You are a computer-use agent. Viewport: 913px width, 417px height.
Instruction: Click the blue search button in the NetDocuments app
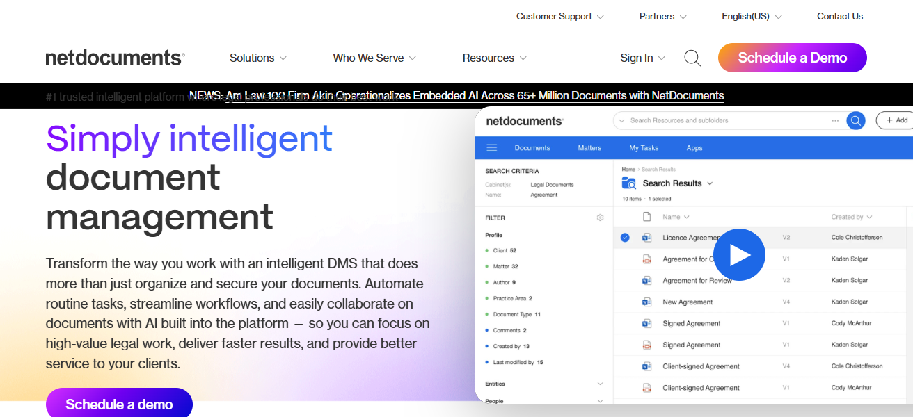[x=855, y=120]
